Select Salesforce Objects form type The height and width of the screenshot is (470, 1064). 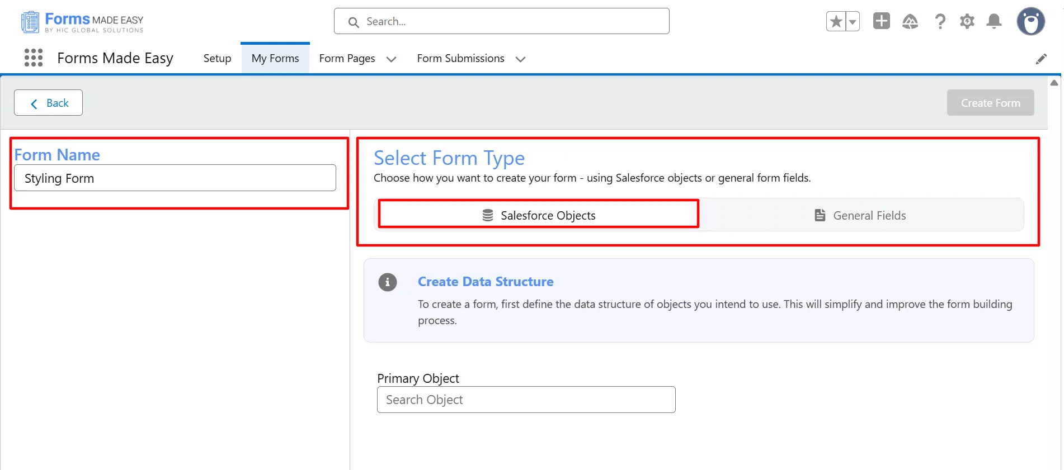click(x=538, y=215)
